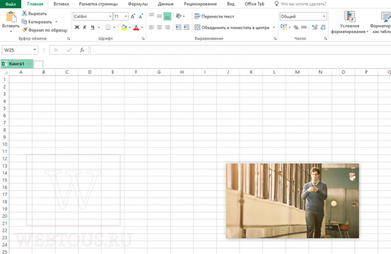Open the Формулы ribbon tab
391x254 pixels.
tap(138, 4)
